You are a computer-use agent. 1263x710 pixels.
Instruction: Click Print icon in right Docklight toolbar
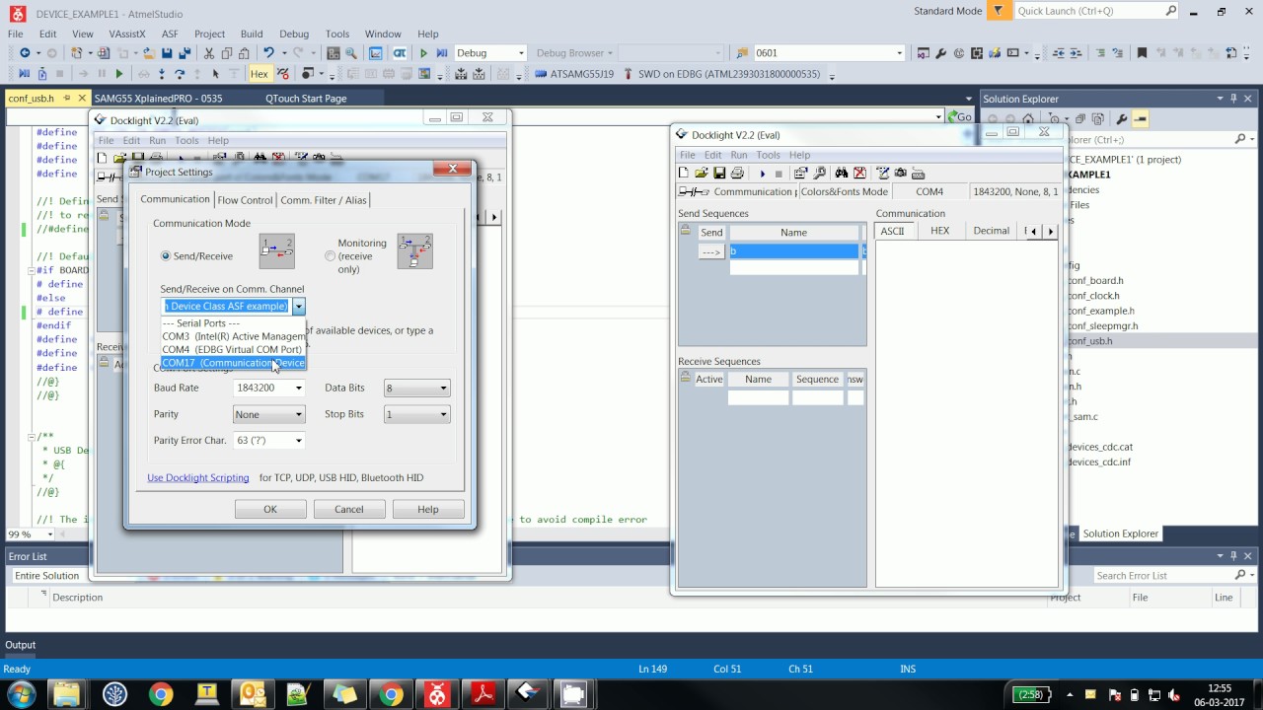tap(737, 173)
